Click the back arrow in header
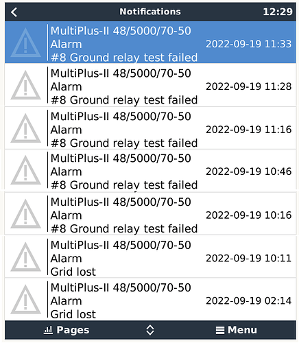This screenshot has height=343, width=299. (x=14, y=12)
